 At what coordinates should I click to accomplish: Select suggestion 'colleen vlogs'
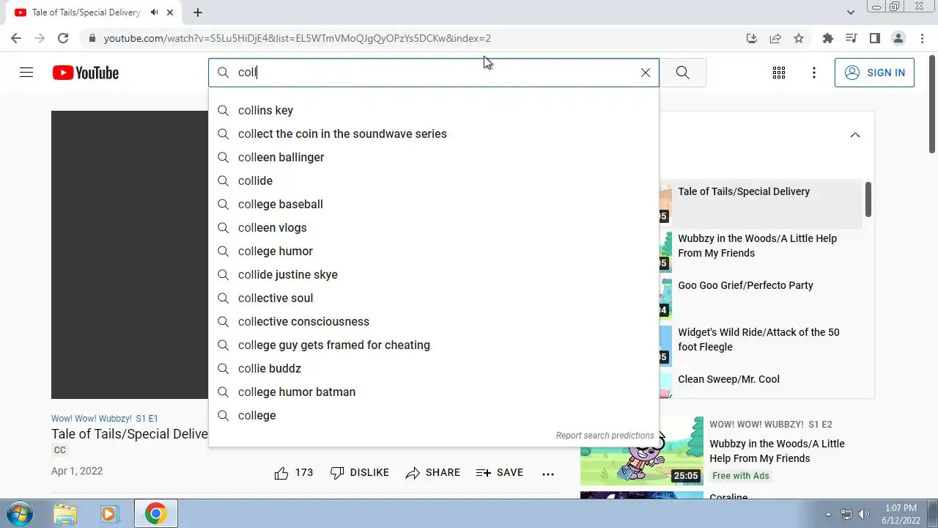point(434,227)
